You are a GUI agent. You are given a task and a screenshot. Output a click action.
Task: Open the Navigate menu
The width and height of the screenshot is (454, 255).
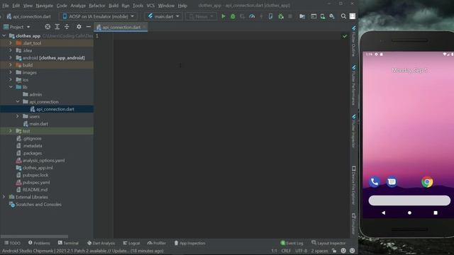44,6
